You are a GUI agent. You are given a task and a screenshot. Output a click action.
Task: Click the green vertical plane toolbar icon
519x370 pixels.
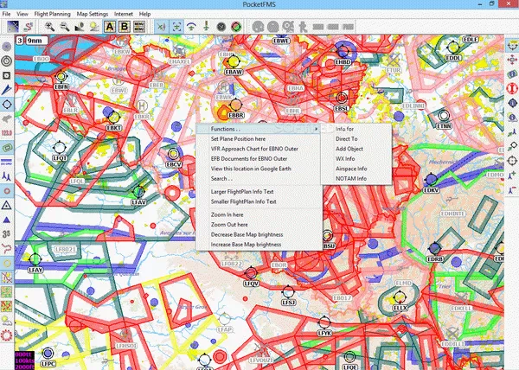[206, 27]
